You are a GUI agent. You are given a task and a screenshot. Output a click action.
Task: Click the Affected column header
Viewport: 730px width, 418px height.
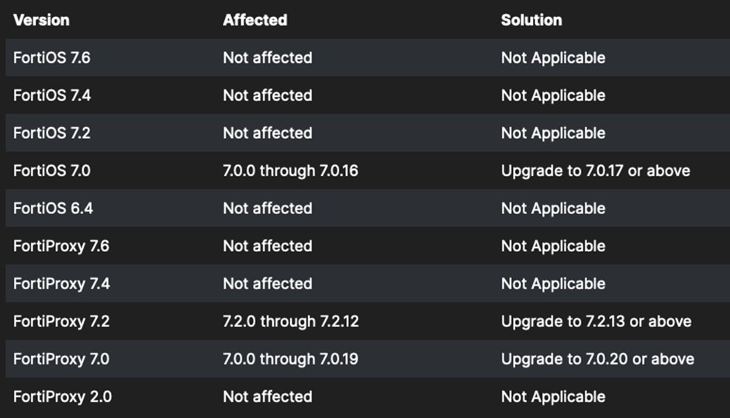[x=254, y=20]
